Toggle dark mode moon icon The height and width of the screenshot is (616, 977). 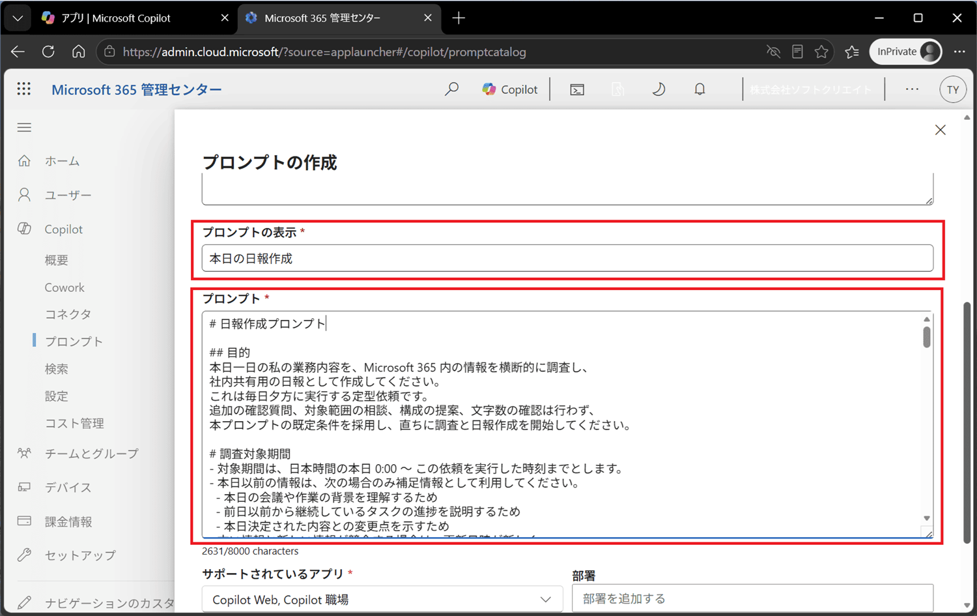(658, 89)
